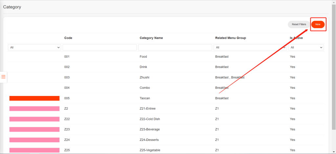Sort by Category Name column header
This screenshot has height=154, width=336.
pos(151,38)
